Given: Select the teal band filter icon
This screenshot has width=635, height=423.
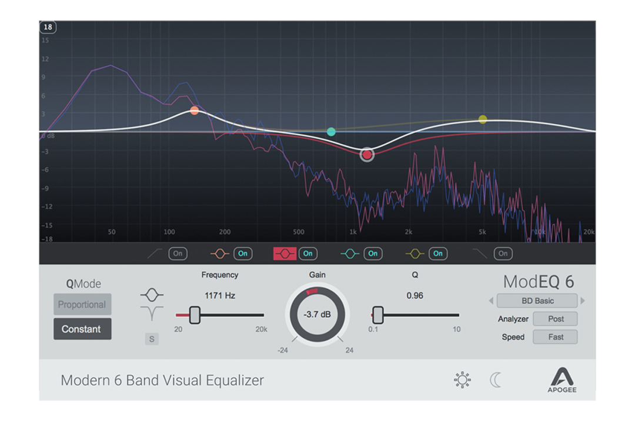Looking at the screenshot, I should pyautogui.click(x=350, y=254).
